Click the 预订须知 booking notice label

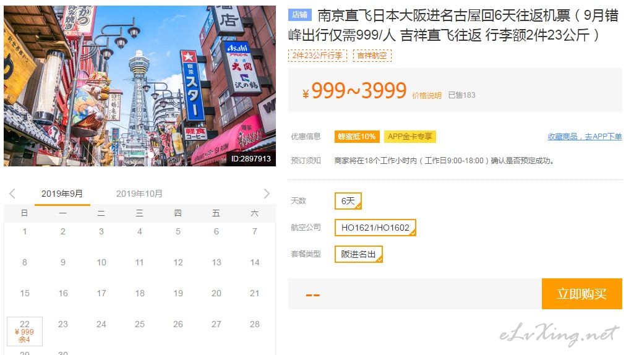[306, 161]
